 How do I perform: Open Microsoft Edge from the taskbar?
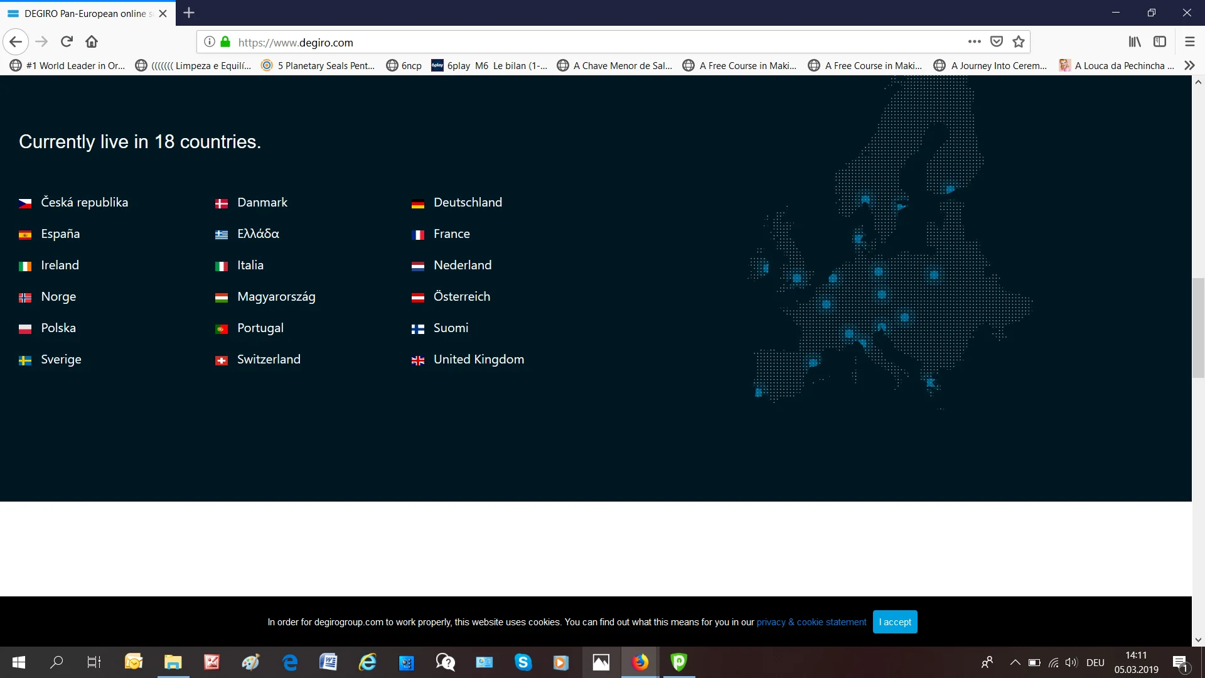[x=290, y=662]
